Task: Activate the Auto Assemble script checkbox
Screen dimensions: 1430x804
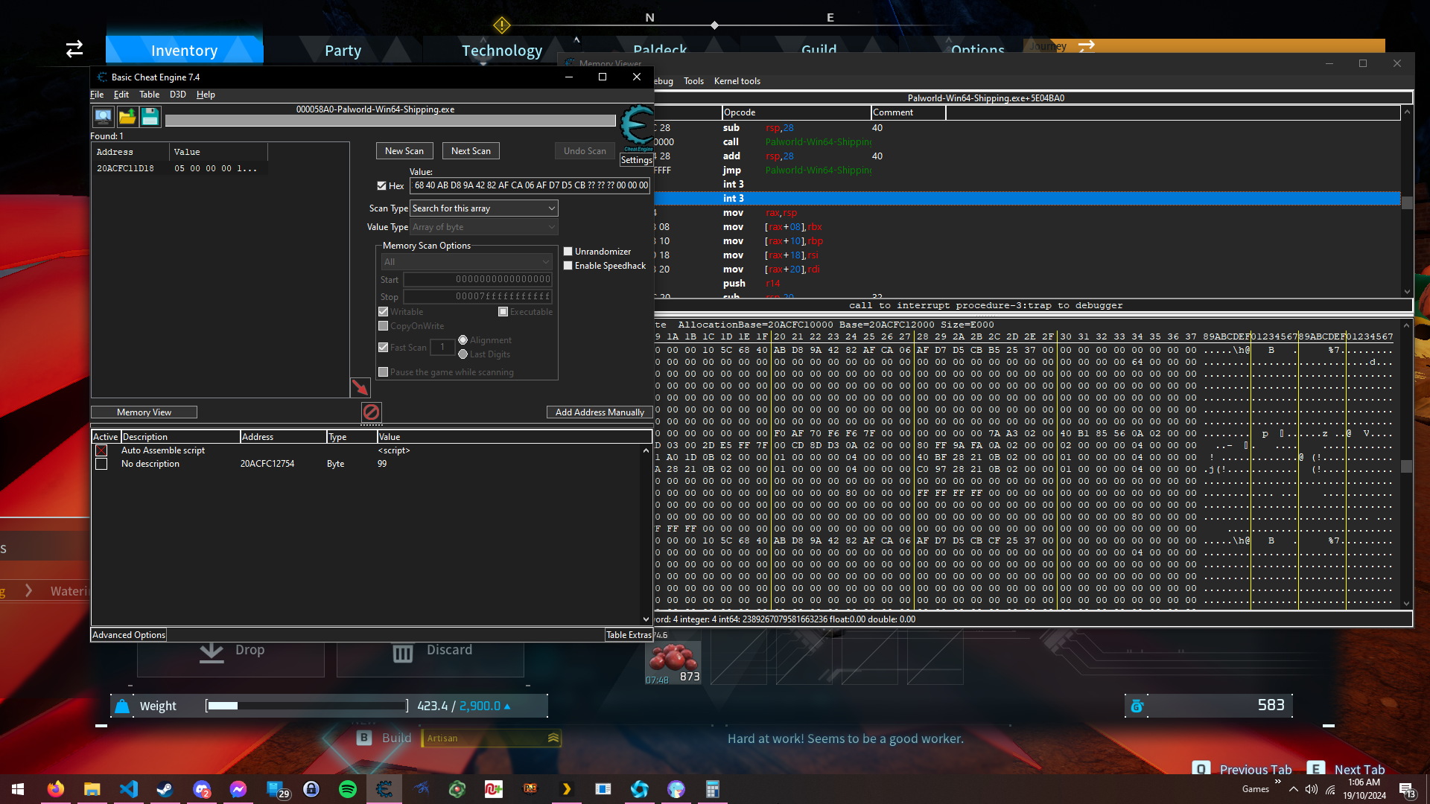Action: pyautogui.click(x=101, y=450)
